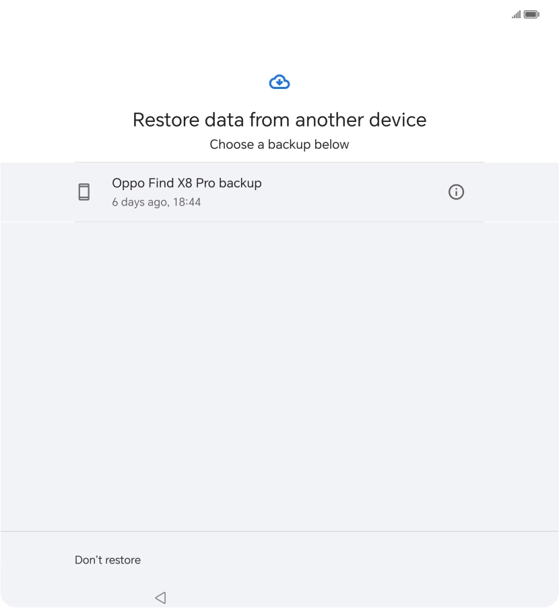Tap the signal strength bars icon
The image size is (559, 608).
515,13
